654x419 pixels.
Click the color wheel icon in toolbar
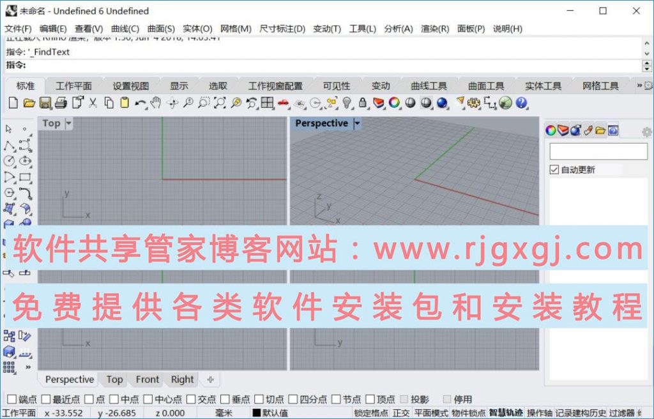click(394, 103)
